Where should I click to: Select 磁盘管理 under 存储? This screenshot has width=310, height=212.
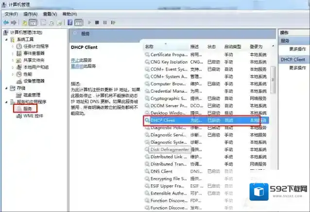(x=32, y=95)
